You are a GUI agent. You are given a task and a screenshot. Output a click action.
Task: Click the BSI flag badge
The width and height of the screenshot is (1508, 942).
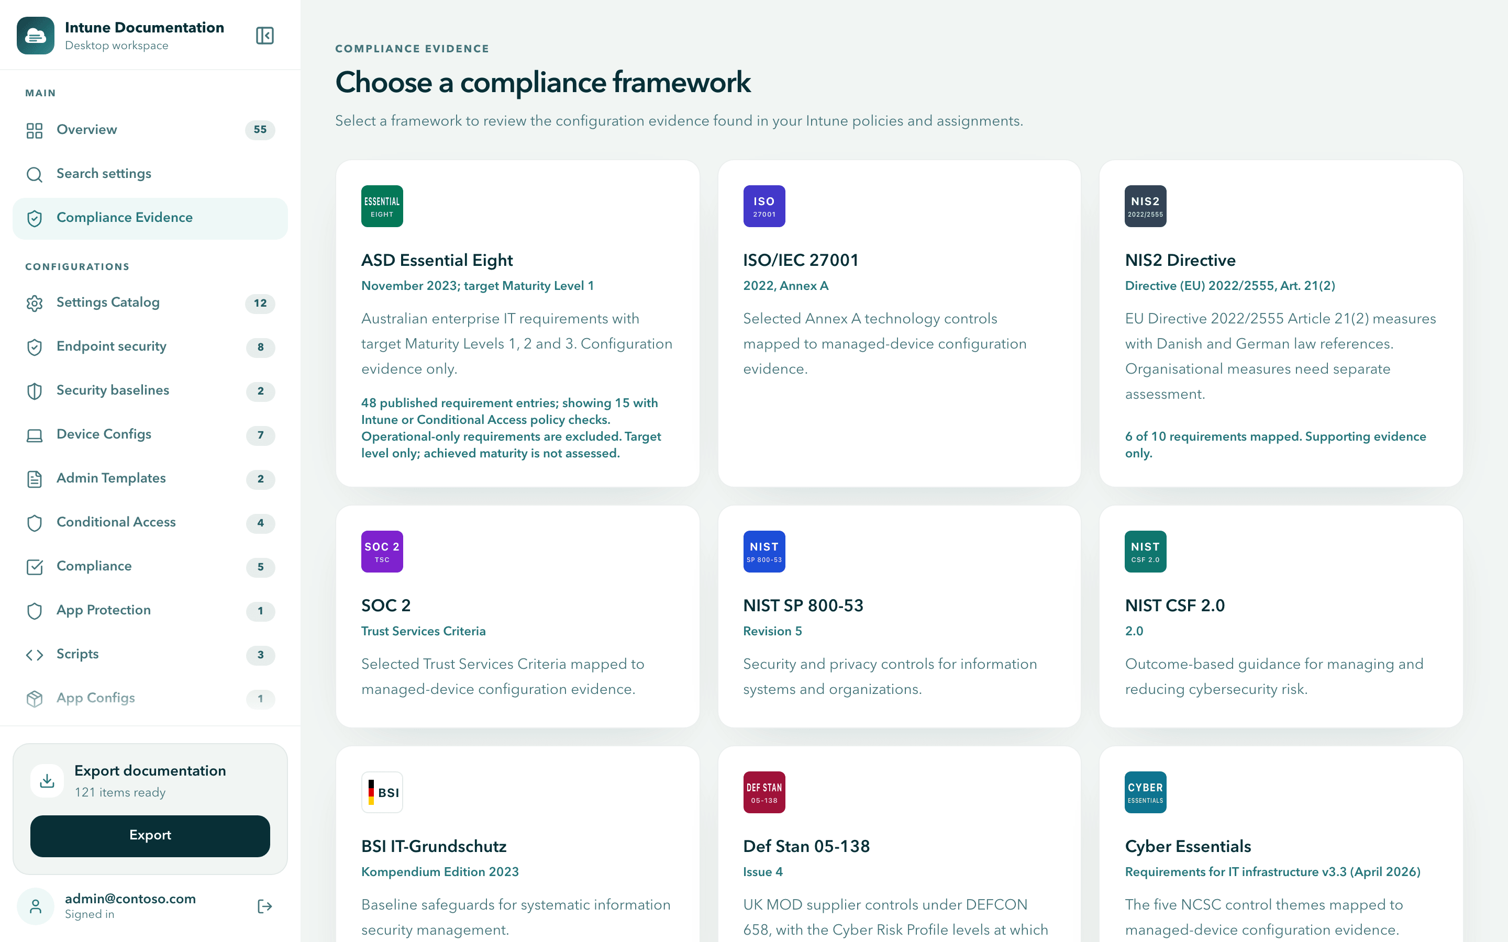pyautogui.click(x=382, y=792)
